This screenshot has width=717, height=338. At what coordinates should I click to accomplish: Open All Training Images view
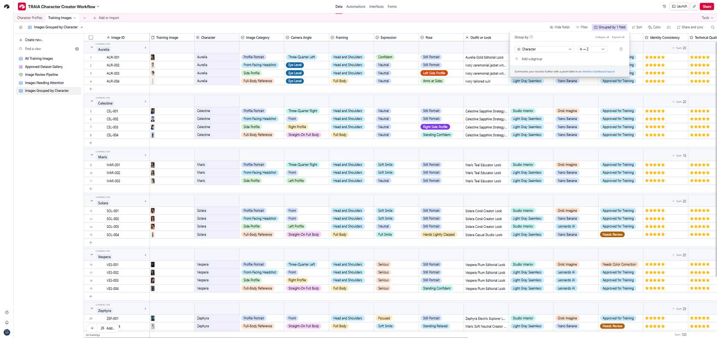click(39, 59)
